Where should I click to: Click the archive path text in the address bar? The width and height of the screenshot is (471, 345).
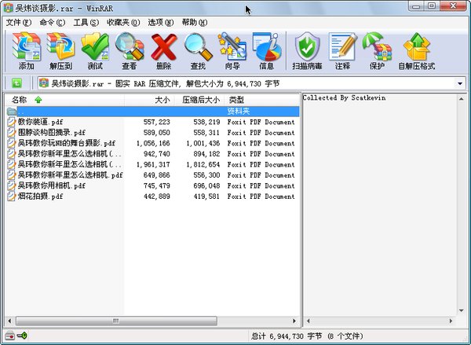click(166, 83)
